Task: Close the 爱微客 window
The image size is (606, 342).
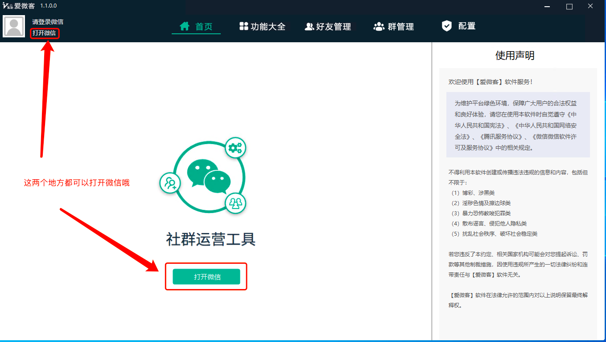Action: click(x=590, y=6)
